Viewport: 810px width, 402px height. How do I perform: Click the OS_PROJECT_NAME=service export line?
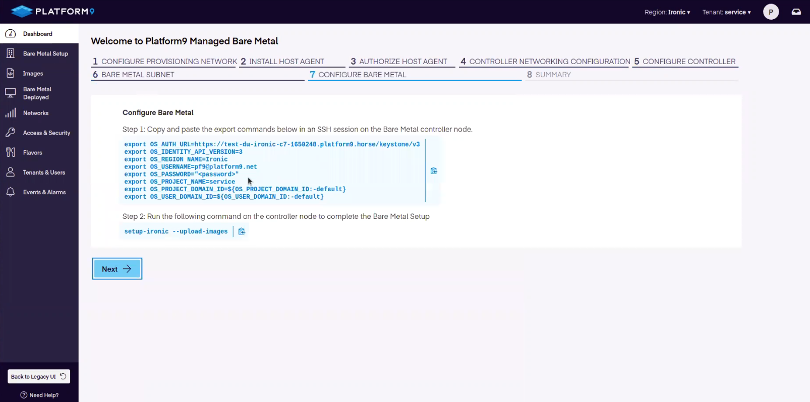coord(180,182)
